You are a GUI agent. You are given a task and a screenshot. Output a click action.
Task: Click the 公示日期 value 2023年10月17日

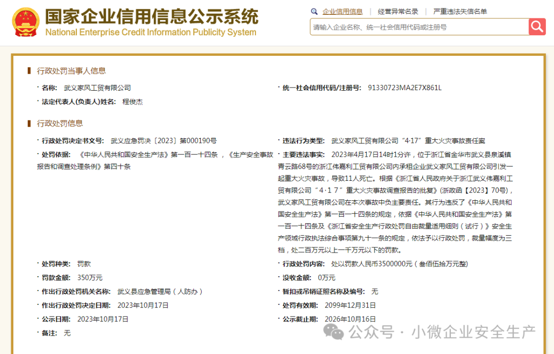point(103,319)
